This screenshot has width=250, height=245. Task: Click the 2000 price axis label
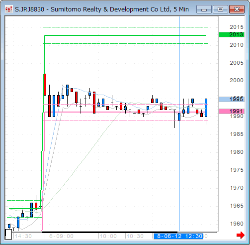tap(237, 80)
